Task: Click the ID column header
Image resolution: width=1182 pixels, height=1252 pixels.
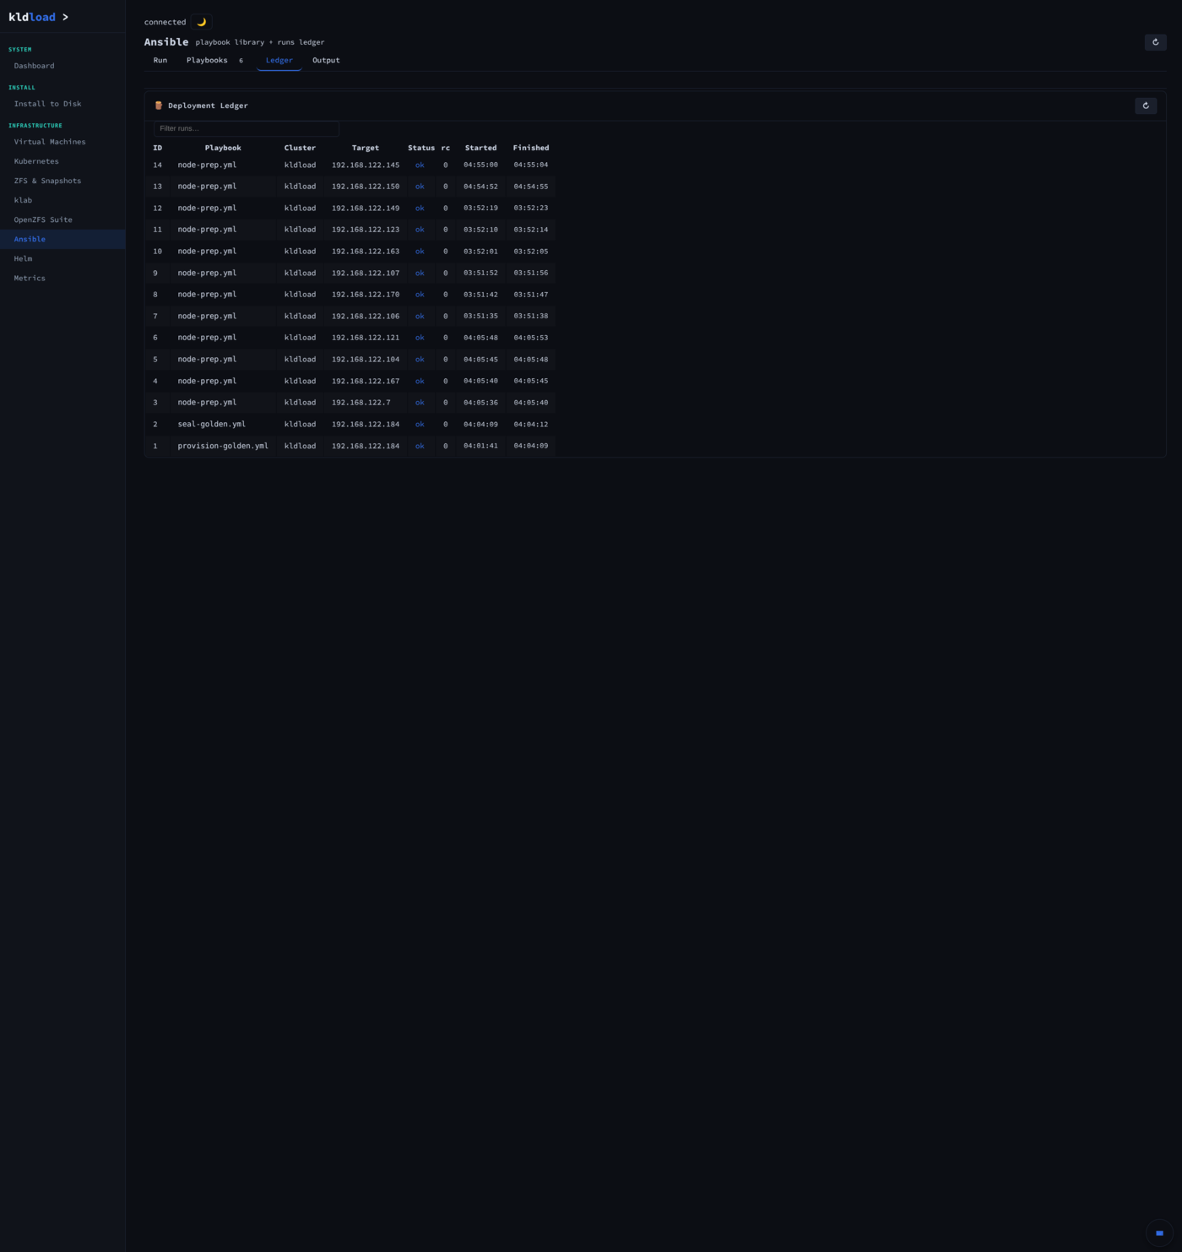Action: [x=157, y=148]
